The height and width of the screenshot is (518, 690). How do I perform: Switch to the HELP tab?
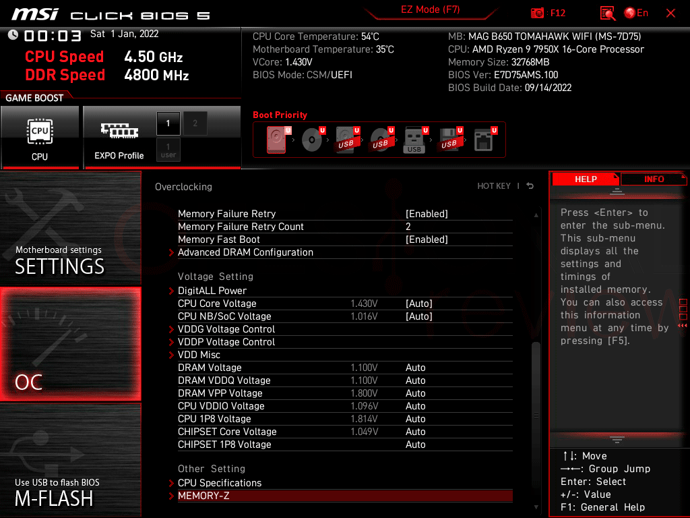point(586,179)
